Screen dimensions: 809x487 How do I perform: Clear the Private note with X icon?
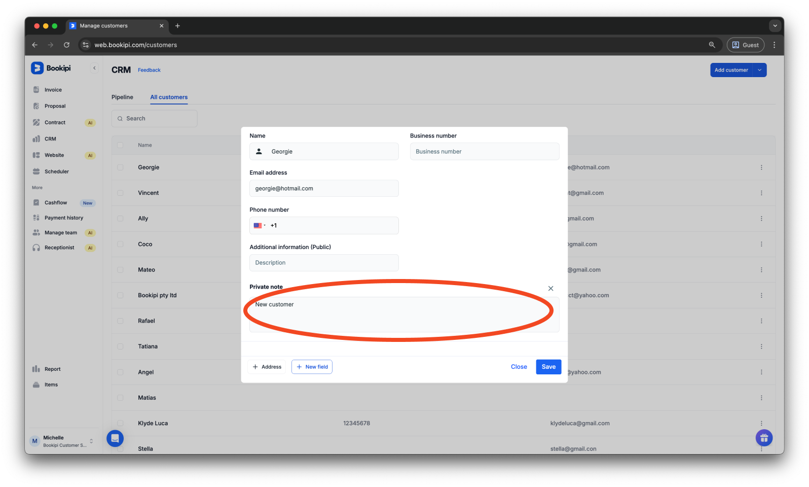coord(550,288)
